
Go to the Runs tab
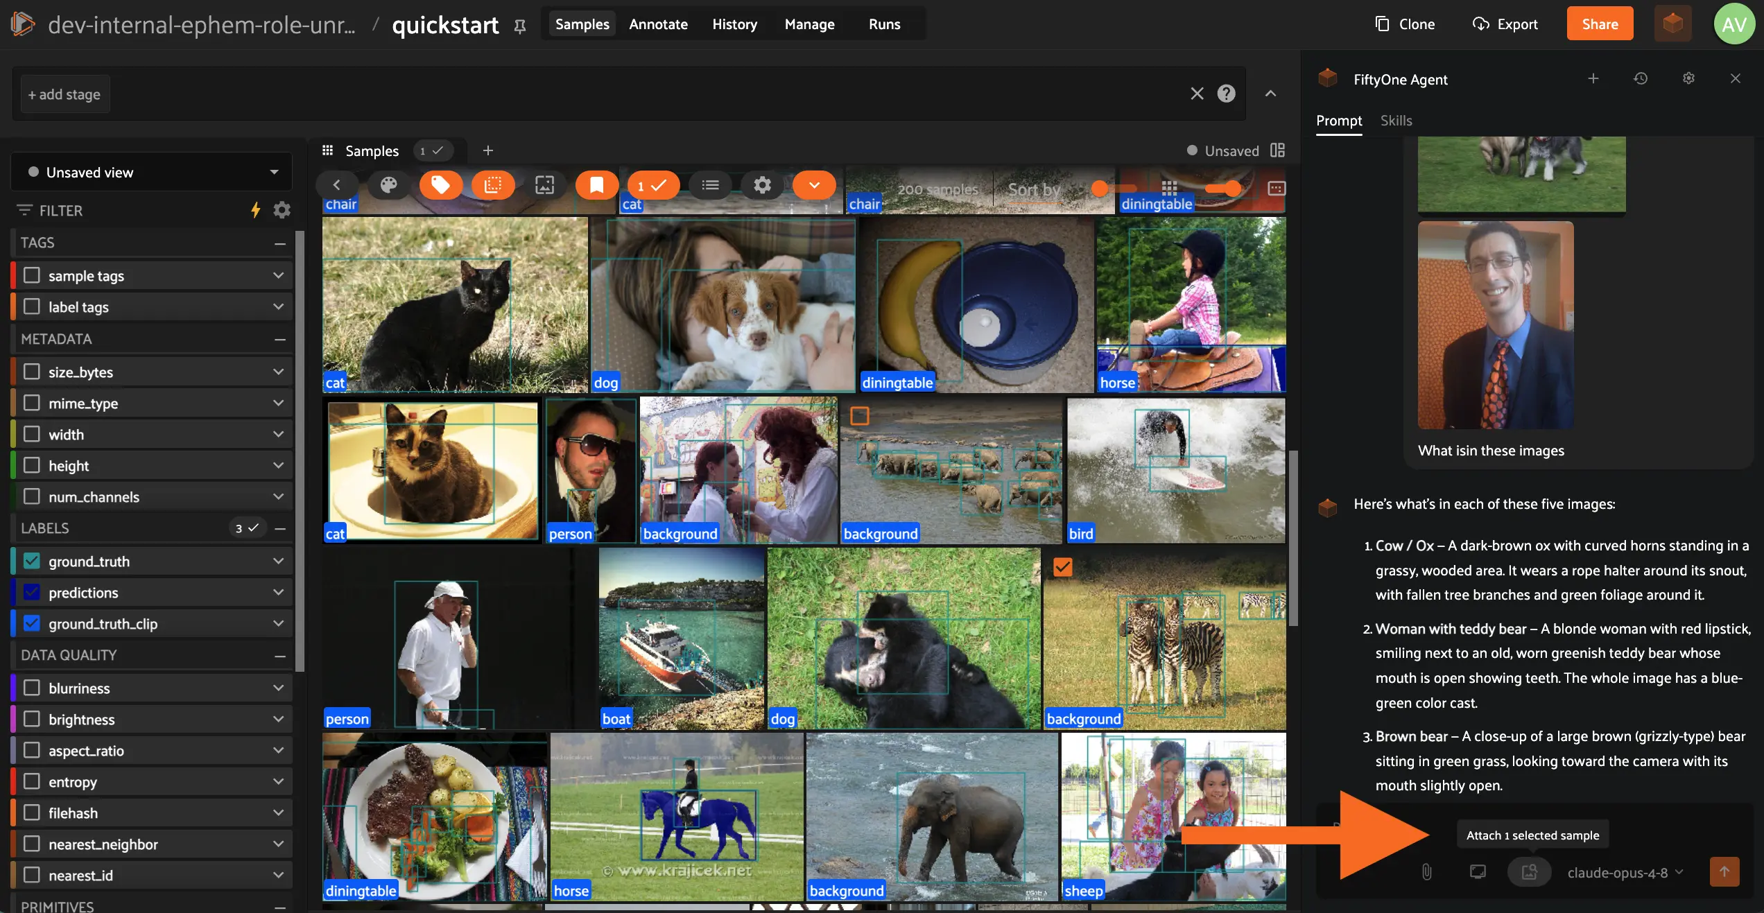point(884,24)
